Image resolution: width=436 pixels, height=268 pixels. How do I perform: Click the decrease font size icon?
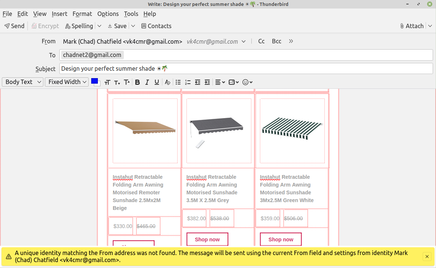click(x=117, y=82)
